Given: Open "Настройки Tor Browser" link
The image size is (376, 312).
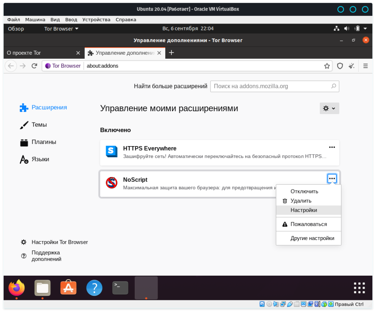Looking at the screenshot, I should (x=59, y=242).
